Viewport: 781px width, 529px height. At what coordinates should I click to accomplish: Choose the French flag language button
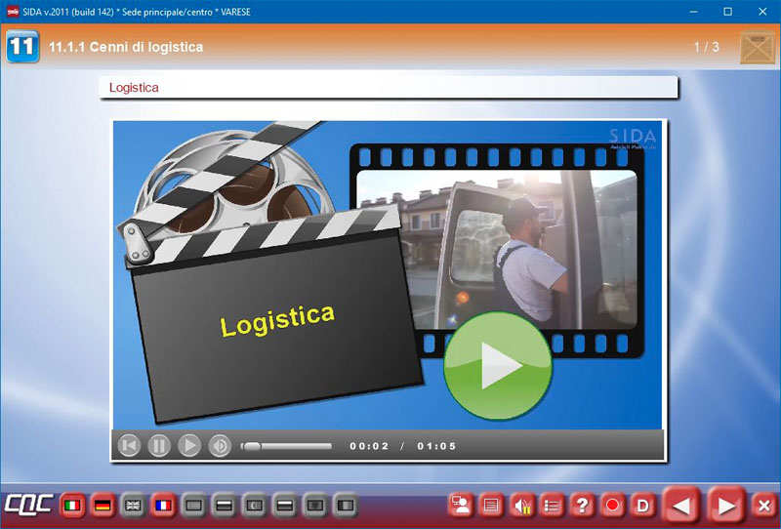click(x=163, y=506)
